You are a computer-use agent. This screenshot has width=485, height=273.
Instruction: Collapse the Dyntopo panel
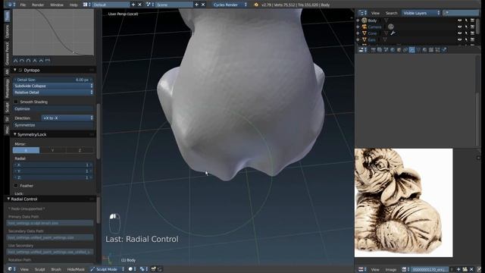15,71
